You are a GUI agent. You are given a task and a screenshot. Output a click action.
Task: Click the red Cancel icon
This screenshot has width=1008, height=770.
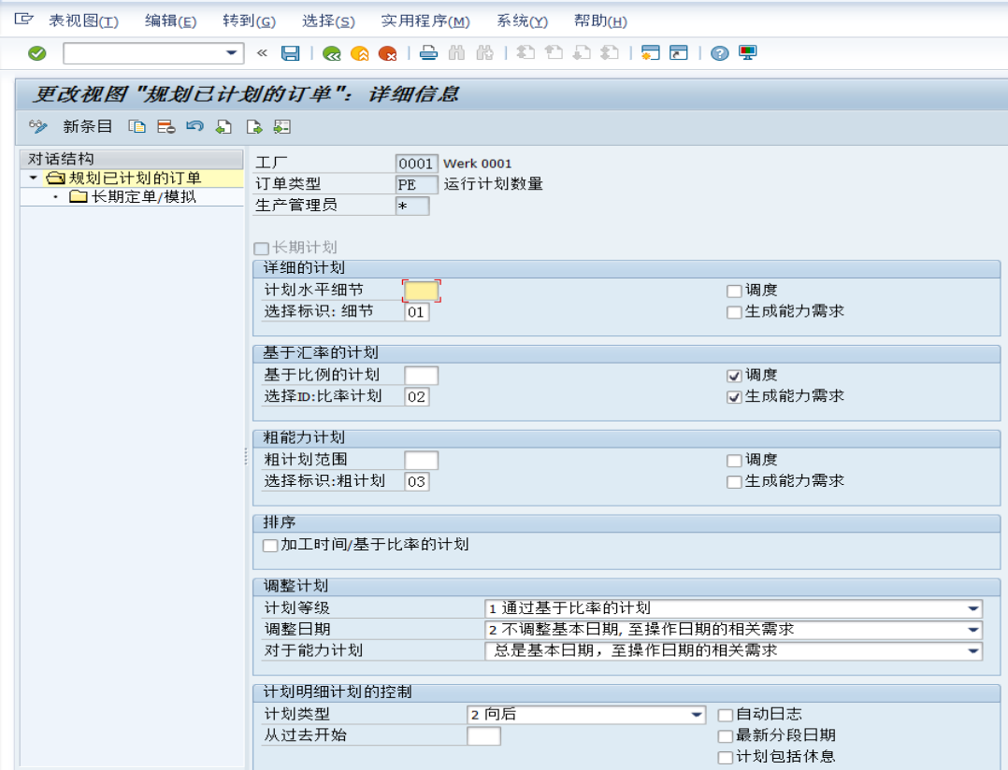pos(388,53)
